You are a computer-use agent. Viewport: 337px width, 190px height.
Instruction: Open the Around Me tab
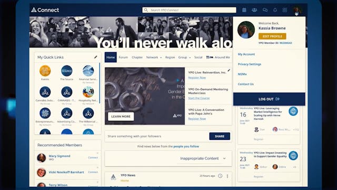tap(218, 58)
